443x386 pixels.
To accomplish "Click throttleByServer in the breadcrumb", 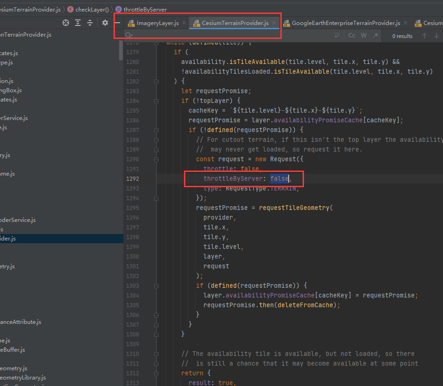I will pyautogui.click(x=145, y=9).
